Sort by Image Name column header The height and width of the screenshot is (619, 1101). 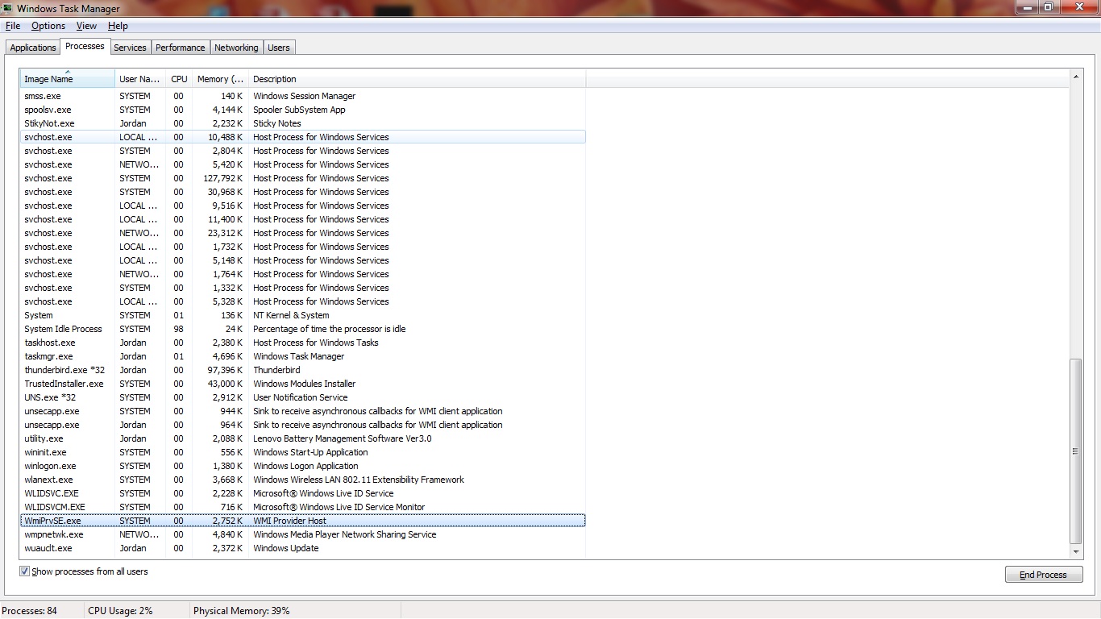tap(68, 79)
